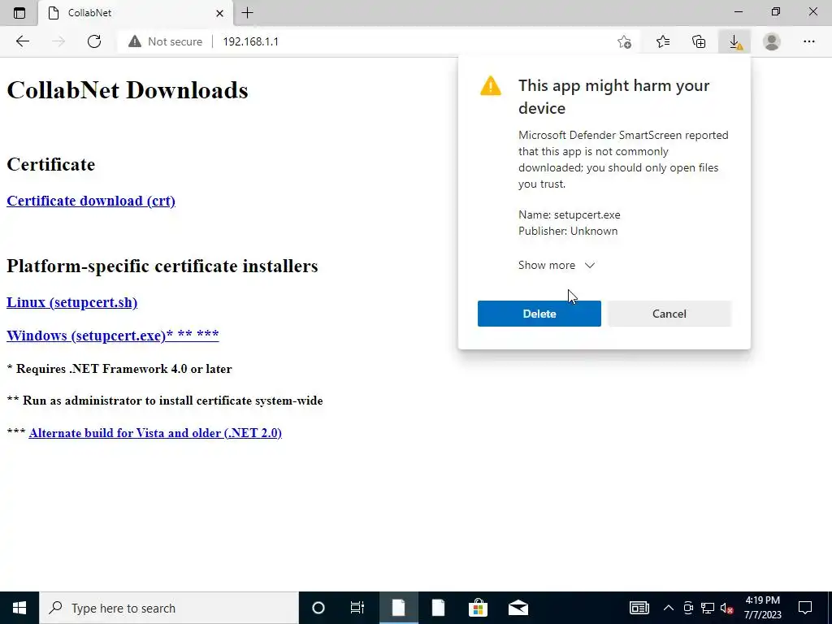
Task: Click the Publisher: Unknown text
Action: (568, 231)
